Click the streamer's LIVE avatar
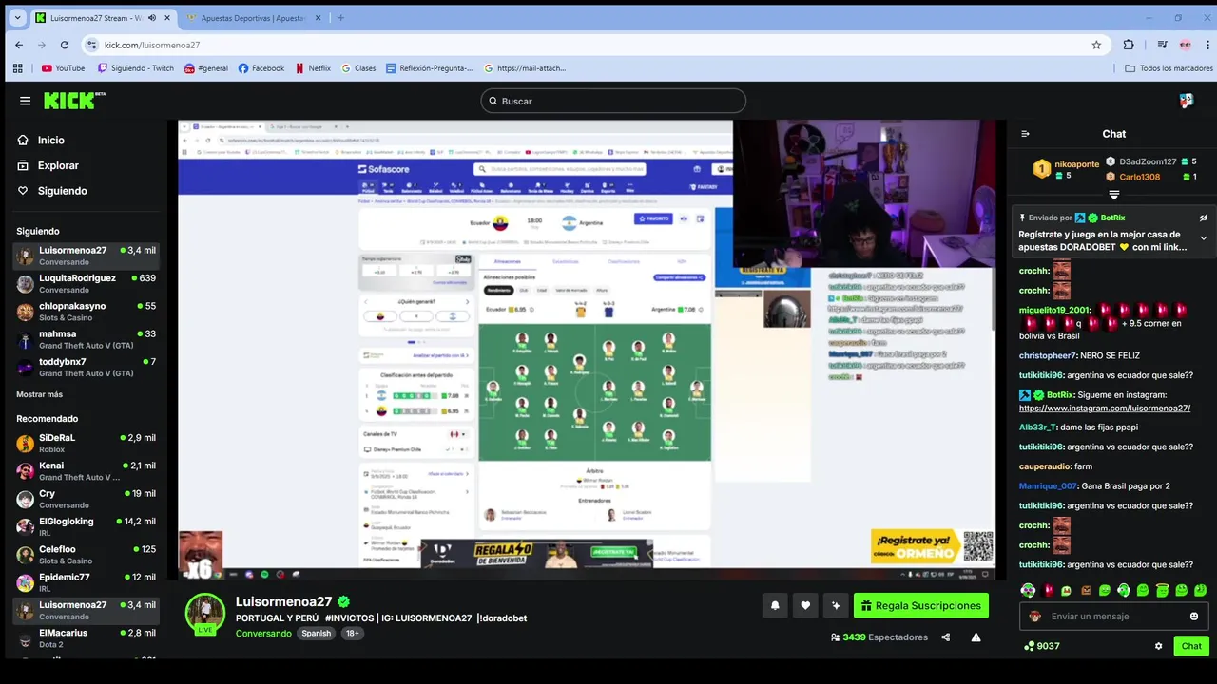Image resolution: width=1217 pixels, height=684 pixels. (x=204, y=614)
